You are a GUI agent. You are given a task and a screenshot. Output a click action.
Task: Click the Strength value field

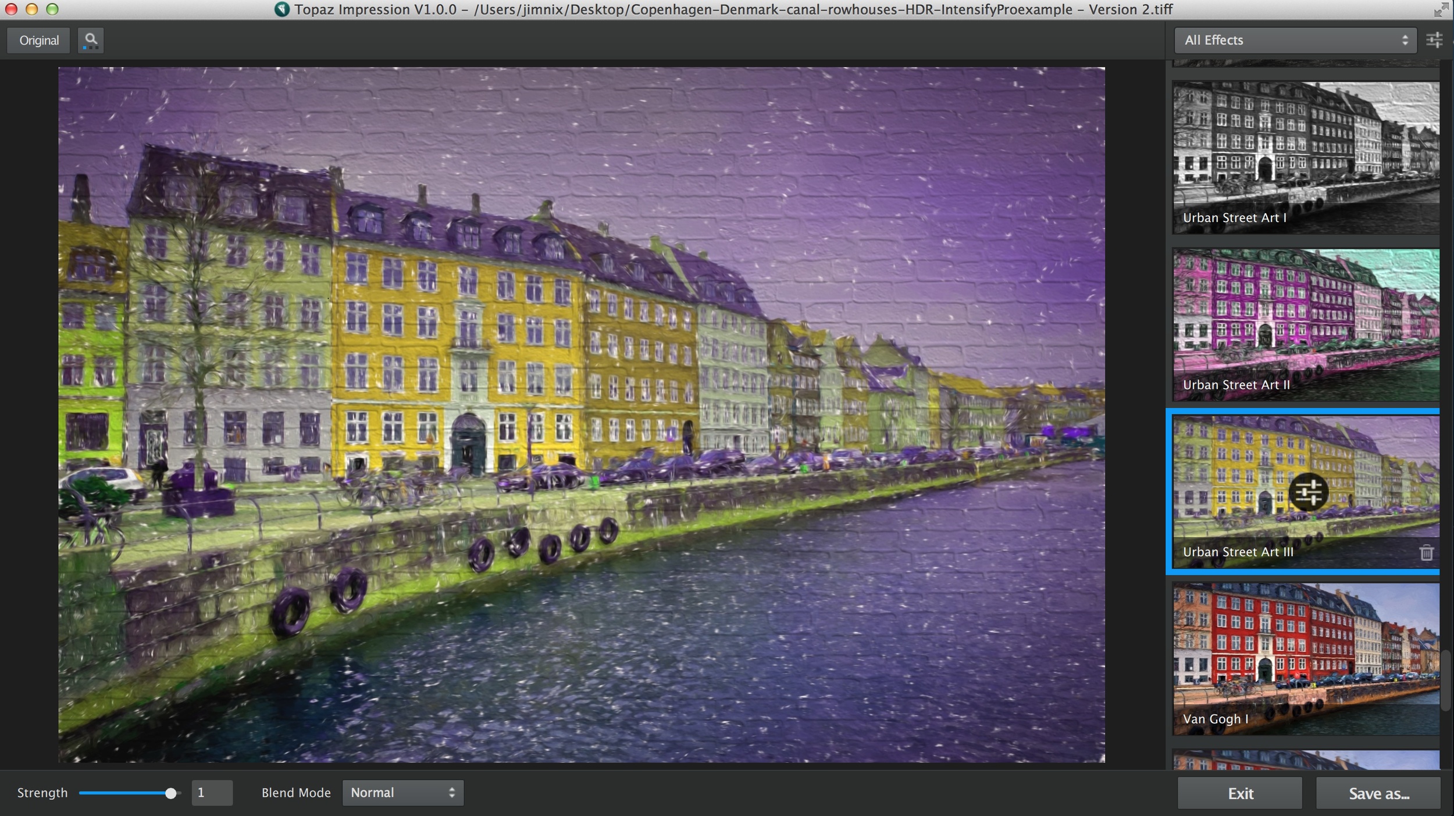(x=212, y=793)
